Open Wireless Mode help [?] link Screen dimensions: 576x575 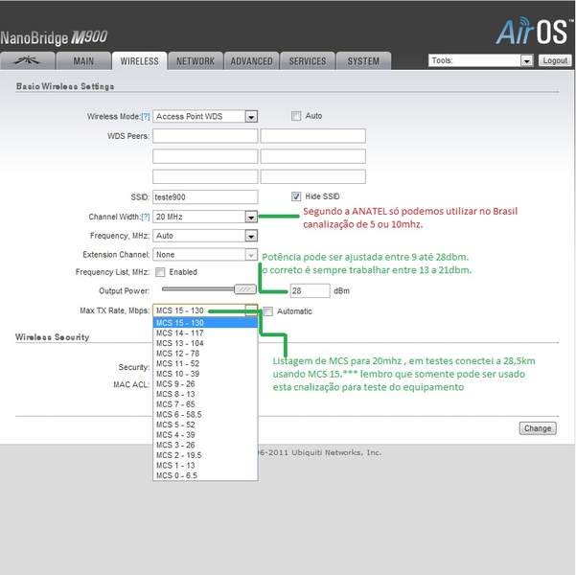pos(146,117)
